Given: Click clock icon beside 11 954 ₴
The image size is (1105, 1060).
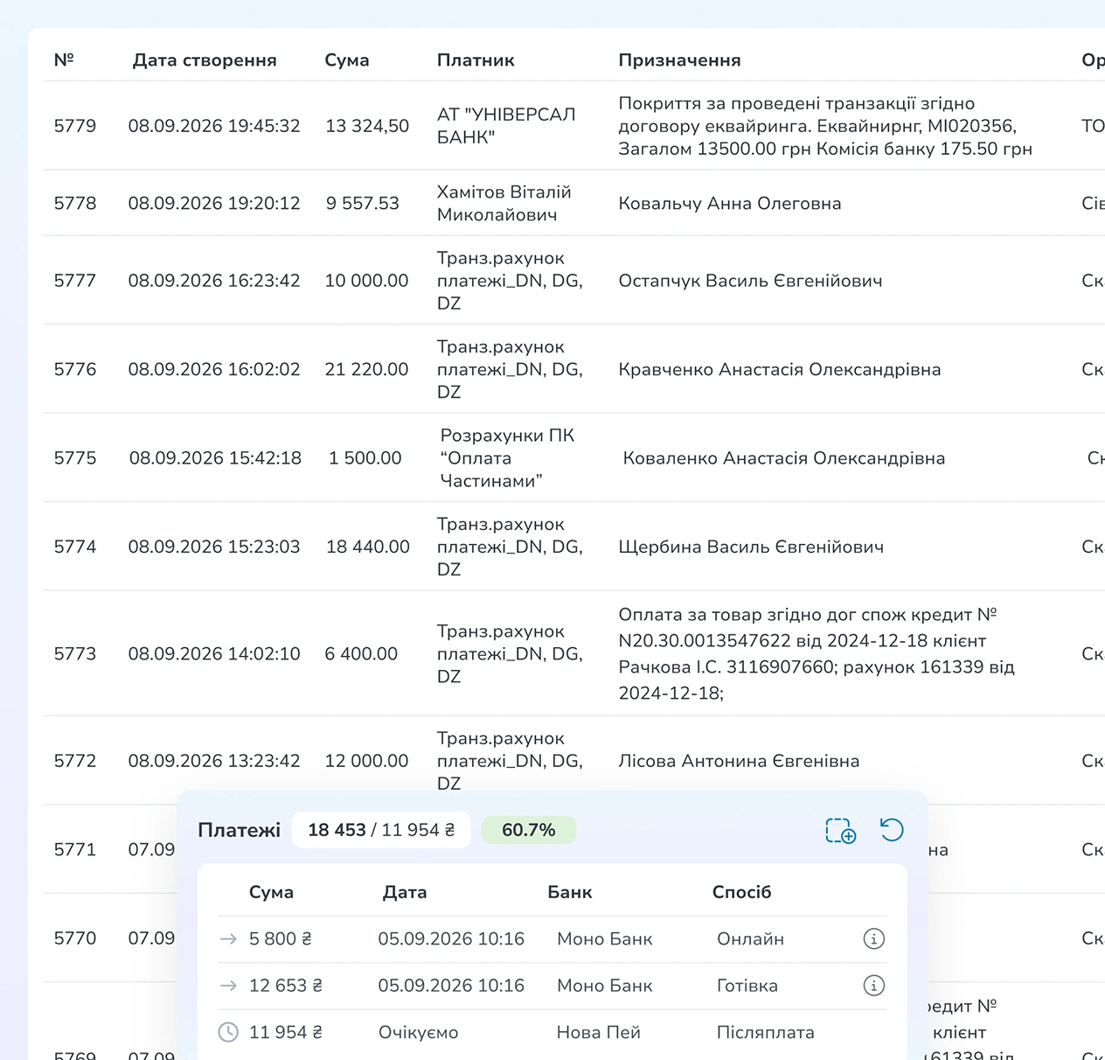Looking at the screenshot, I should (228, 1032).
